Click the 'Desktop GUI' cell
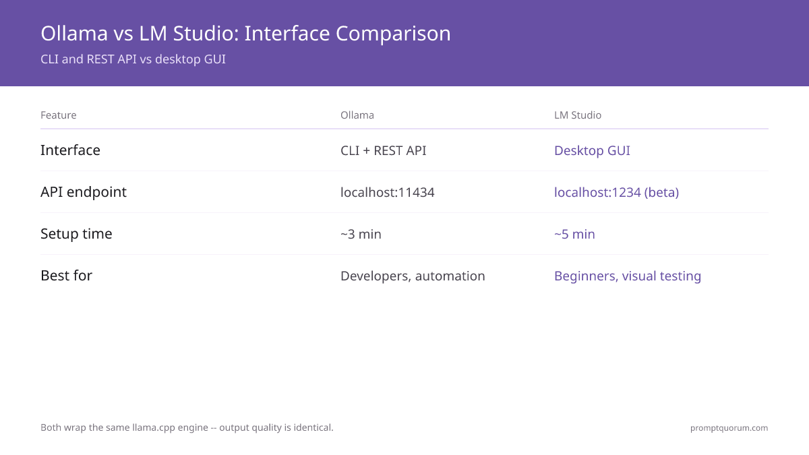 pyautogui.click(x=592, y=150)
